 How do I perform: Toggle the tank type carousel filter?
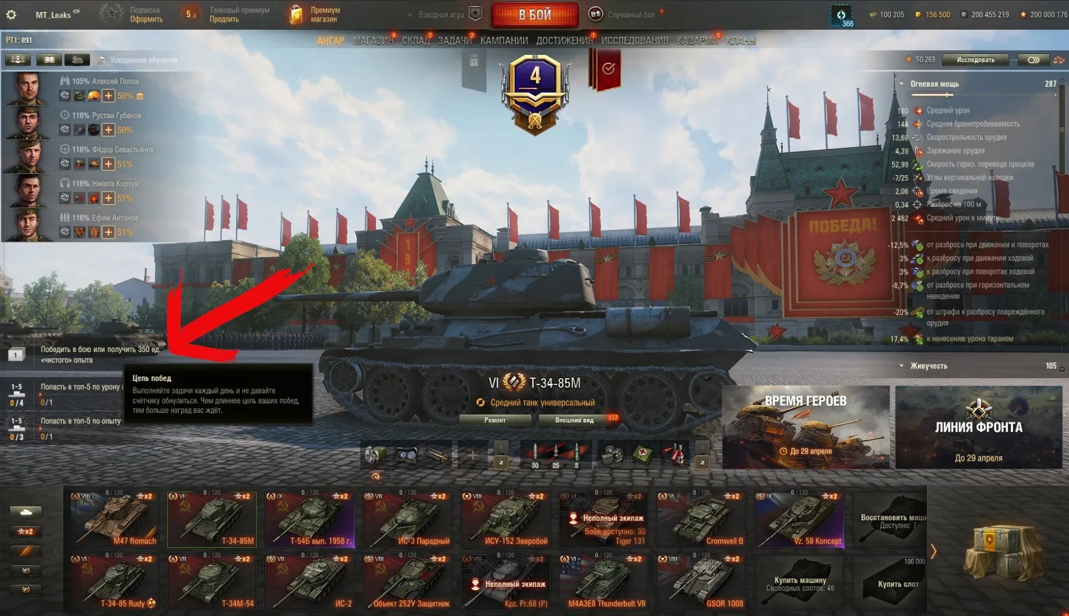[26, 512]
